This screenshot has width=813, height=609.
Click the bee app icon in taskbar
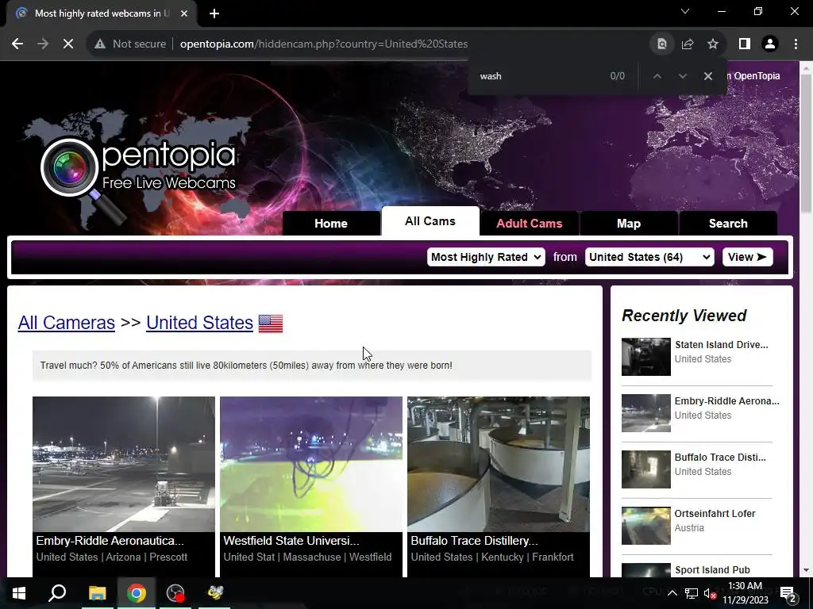tap(215, 593)
